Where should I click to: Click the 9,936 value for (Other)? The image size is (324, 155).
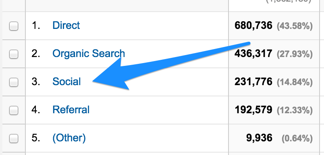(259, 138)
